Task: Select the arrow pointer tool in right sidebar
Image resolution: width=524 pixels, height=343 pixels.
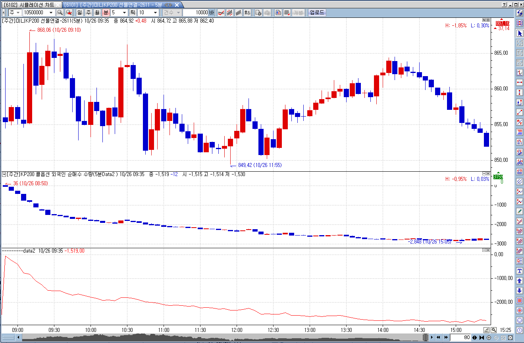Action: click(520, 33)
